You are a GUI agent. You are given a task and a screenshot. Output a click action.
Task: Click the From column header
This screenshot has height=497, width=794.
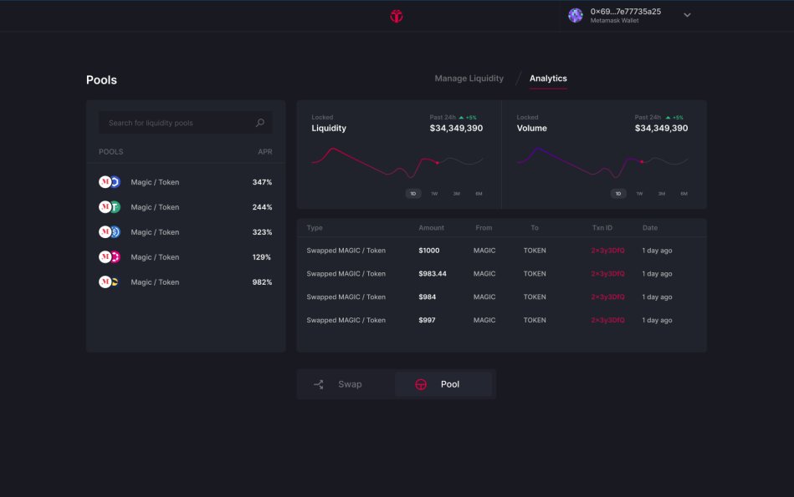(x=484, y=228)
